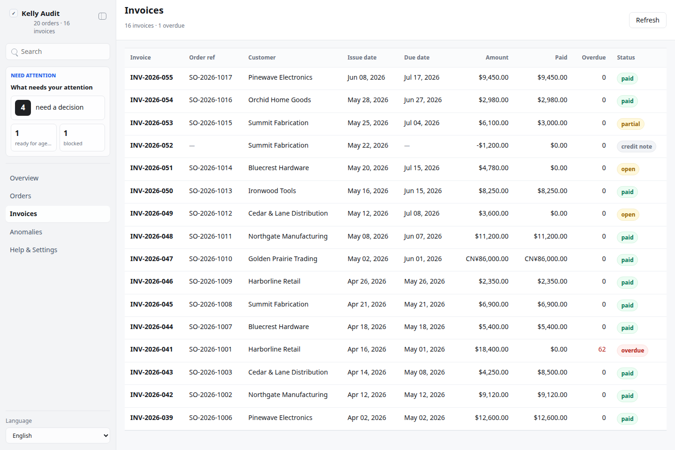
Task: Open invoice INV-2026-045
Action: 151,304
